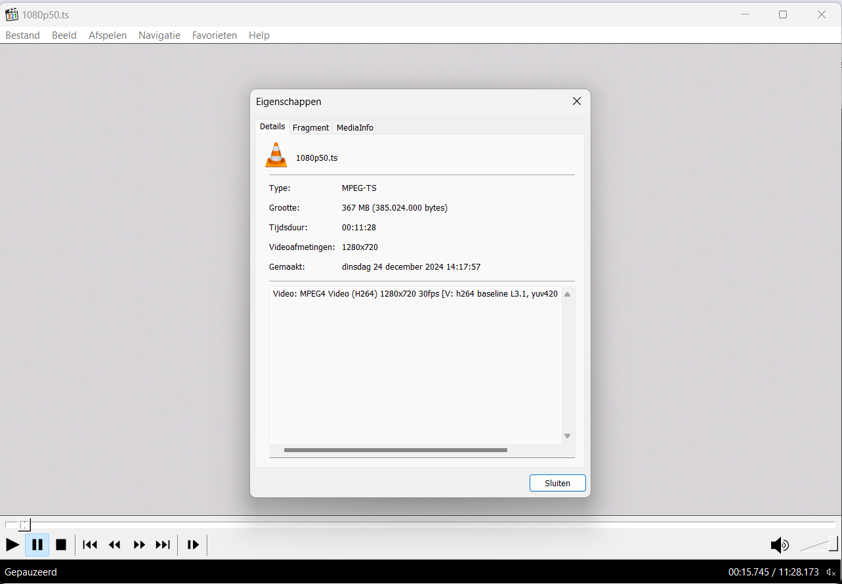Skip to previous file icon
The image size is (842, 584).
tap(90, 545)
